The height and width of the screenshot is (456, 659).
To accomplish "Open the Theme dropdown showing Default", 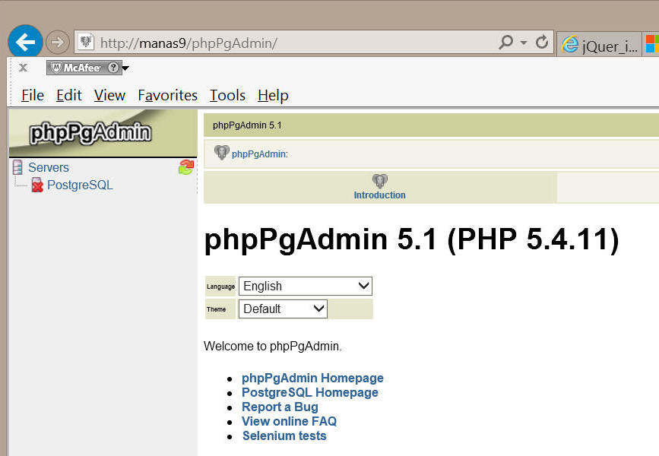I will [283, 309].
